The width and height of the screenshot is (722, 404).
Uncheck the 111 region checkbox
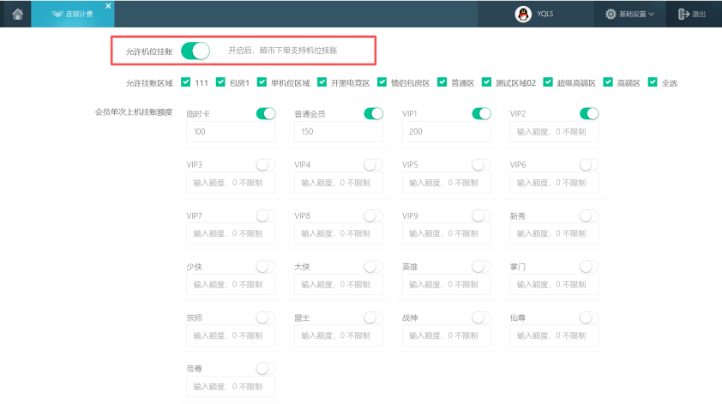[185, 82]
